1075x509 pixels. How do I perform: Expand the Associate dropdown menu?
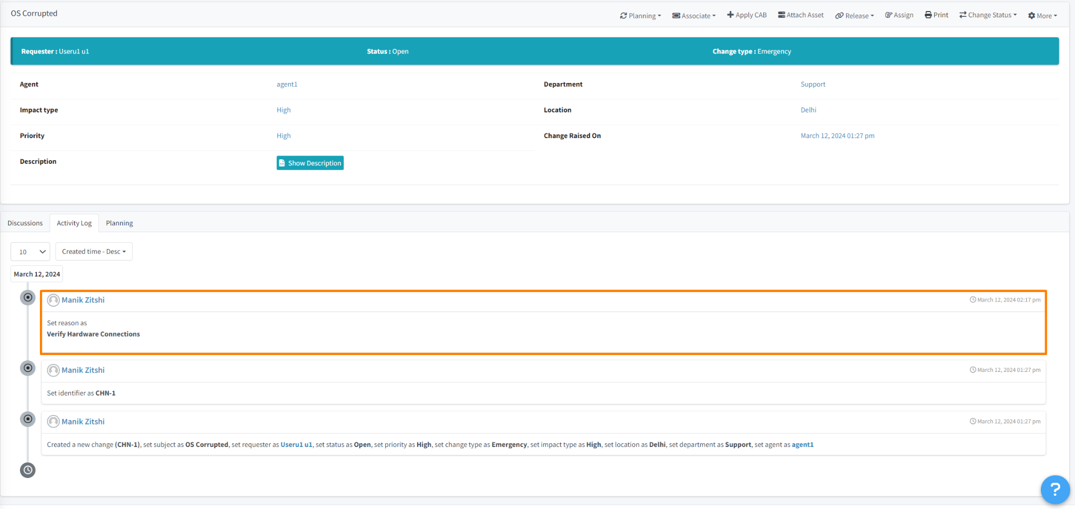point(694,16)
